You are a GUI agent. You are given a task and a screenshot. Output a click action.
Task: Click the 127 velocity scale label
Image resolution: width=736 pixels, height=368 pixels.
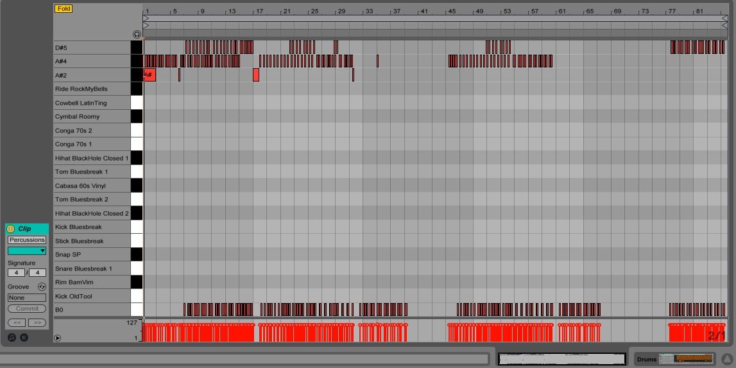click(x=132, y=323)
